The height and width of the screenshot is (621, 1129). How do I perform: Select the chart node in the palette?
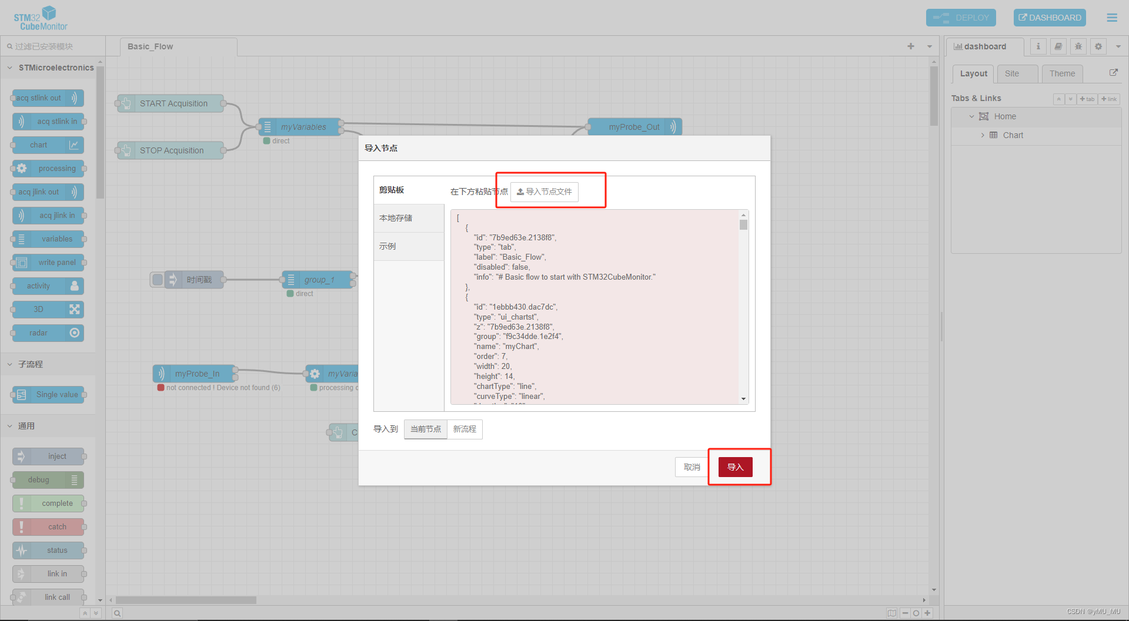pos(47,145)
